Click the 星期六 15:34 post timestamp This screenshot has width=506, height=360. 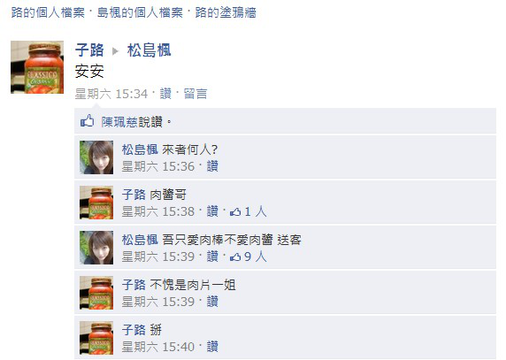[x=111, y=94]
